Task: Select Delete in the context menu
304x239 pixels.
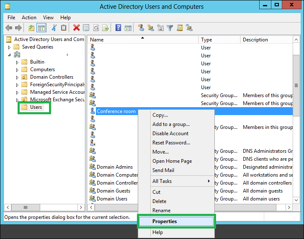Action: 176,201
